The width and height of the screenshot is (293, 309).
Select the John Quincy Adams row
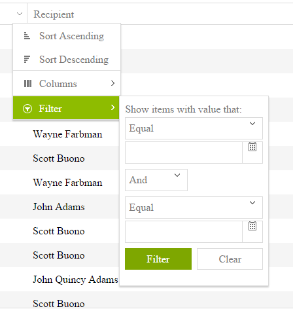[x=75, y=280]
